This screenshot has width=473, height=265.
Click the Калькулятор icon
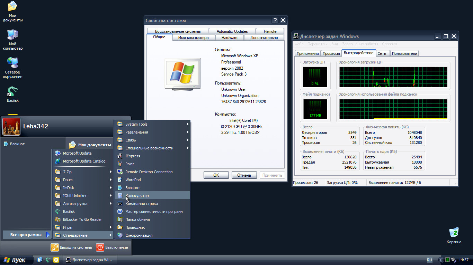[x=120, y=196]
